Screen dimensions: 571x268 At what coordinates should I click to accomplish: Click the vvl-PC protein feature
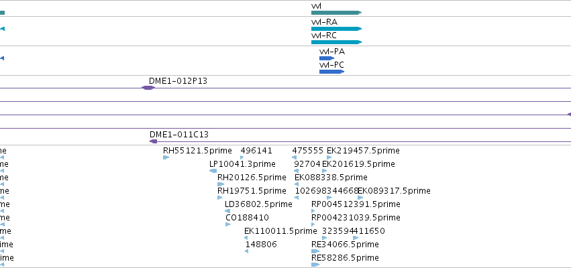(331, 72)
